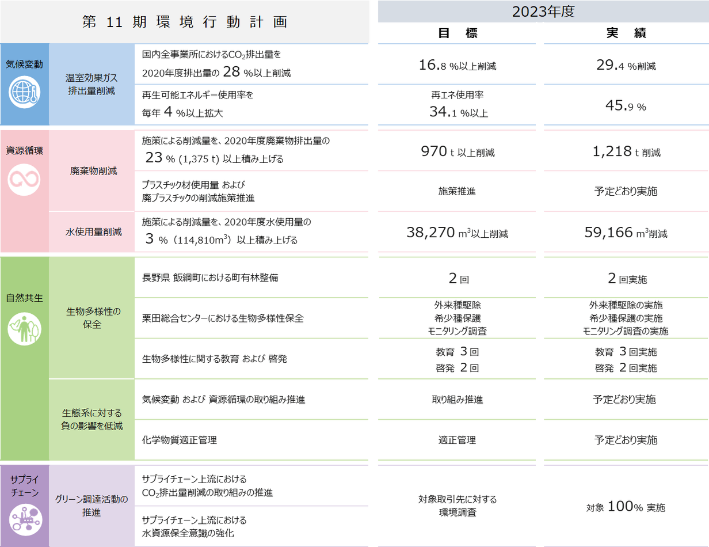
Task: Click the 温室効果ガス排出量削減 cell
Action: click(x=92, y=84)
